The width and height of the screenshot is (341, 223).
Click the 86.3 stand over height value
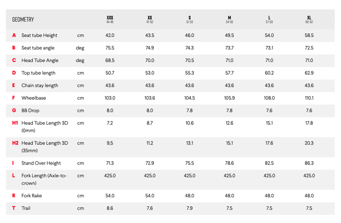tap(309, 163)
